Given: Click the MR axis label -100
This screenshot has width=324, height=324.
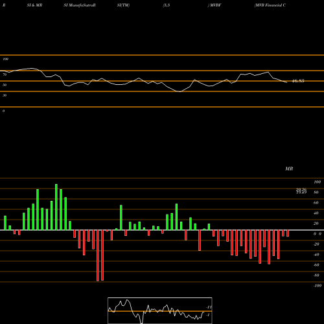Looking at the screenshot, I should (317, 286).
